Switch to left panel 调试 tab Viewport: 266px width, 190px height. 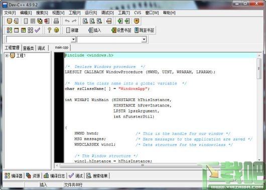[x=41, y=48]
